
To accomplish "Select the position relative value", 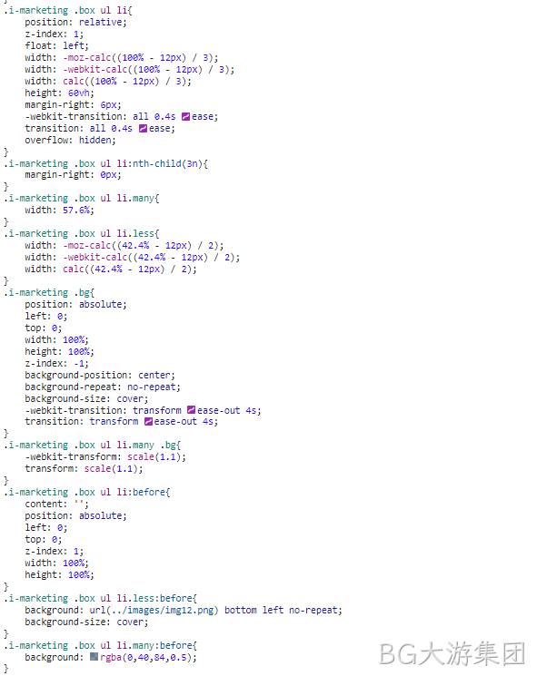I will (x=100, y=23).
